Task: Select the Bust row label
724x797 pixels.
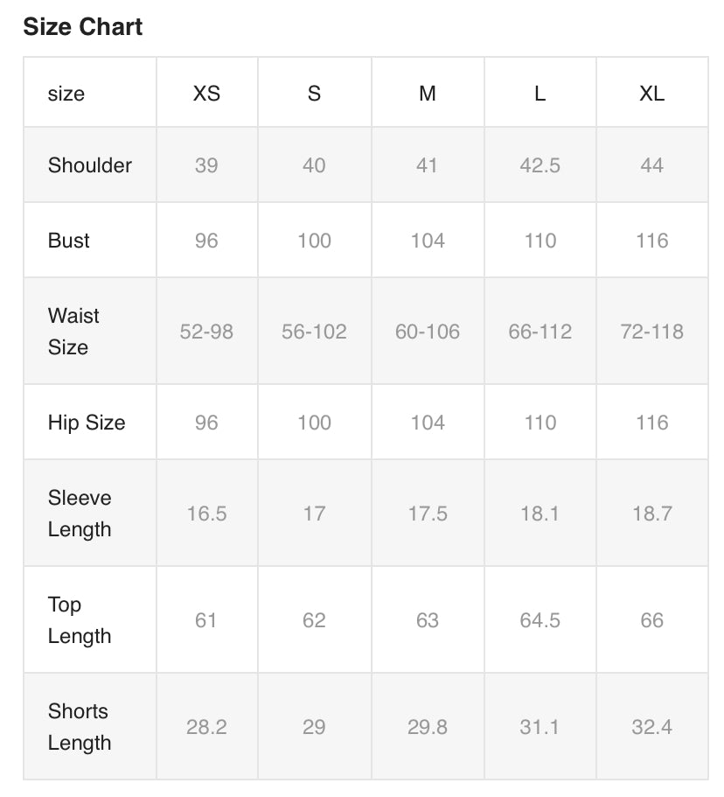Action: (x=69, y=241)
